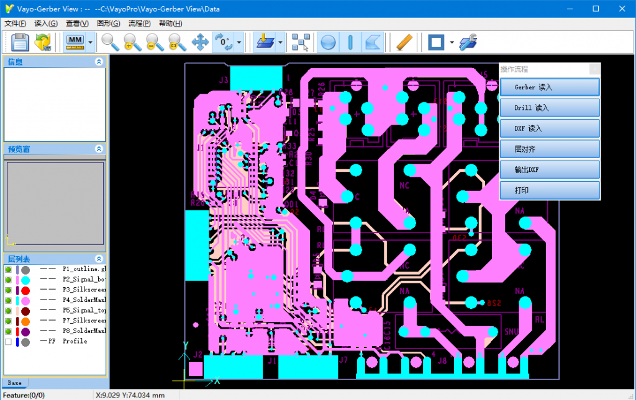Open the 流程(P) menu

point(140,24)
